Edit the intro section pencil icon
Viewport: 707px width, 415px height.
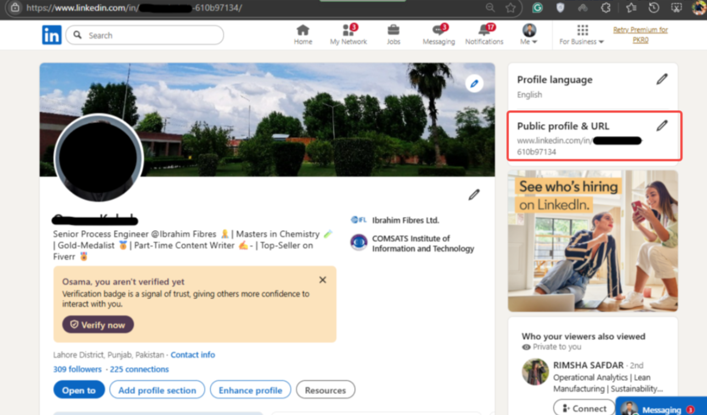coord(473,195)
